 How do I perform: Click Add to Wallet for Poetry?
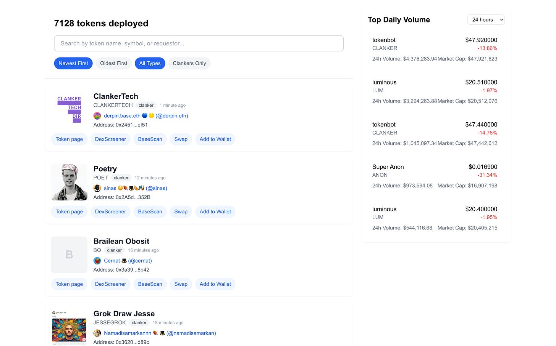click(215, 211)
